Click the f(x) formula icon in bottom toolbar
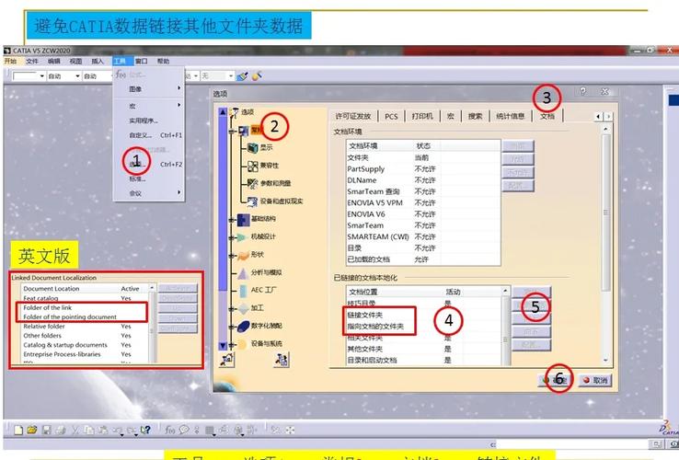This screenshot has height=460, width=679. (169, 430)
